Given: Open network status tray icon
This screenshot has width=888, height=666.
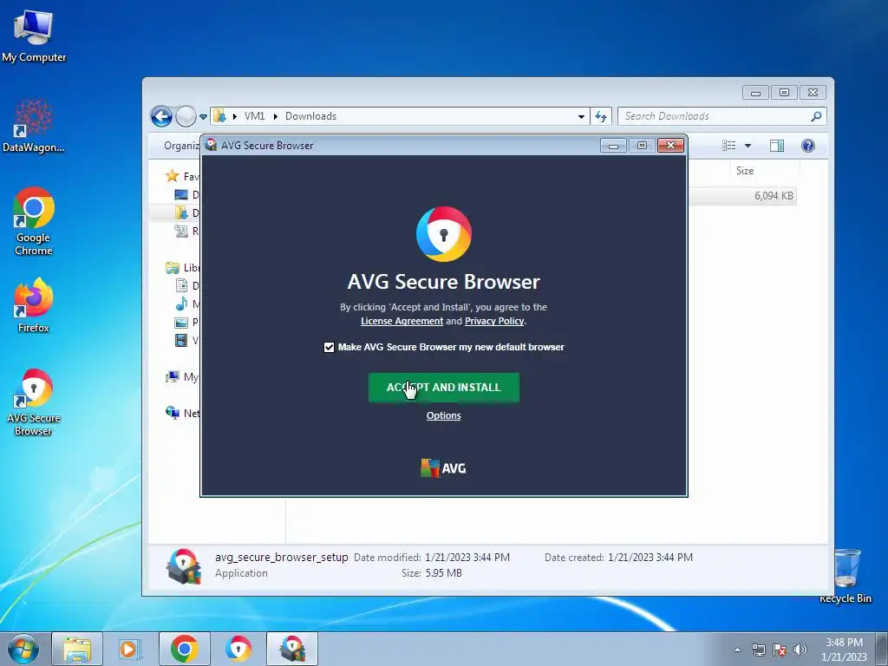Looking at the screenshot, I should click(x=758, y=650).
